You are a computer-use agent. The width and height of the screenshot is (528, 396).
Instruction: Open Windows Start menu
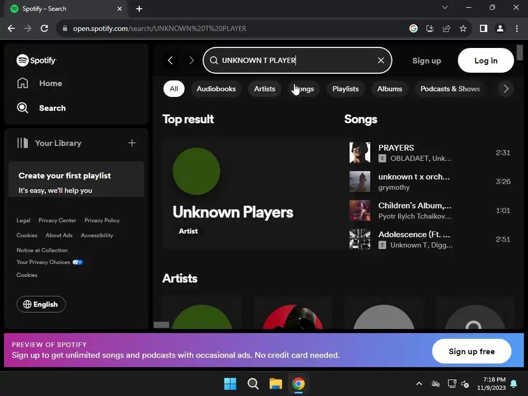[x=230, y=384]
